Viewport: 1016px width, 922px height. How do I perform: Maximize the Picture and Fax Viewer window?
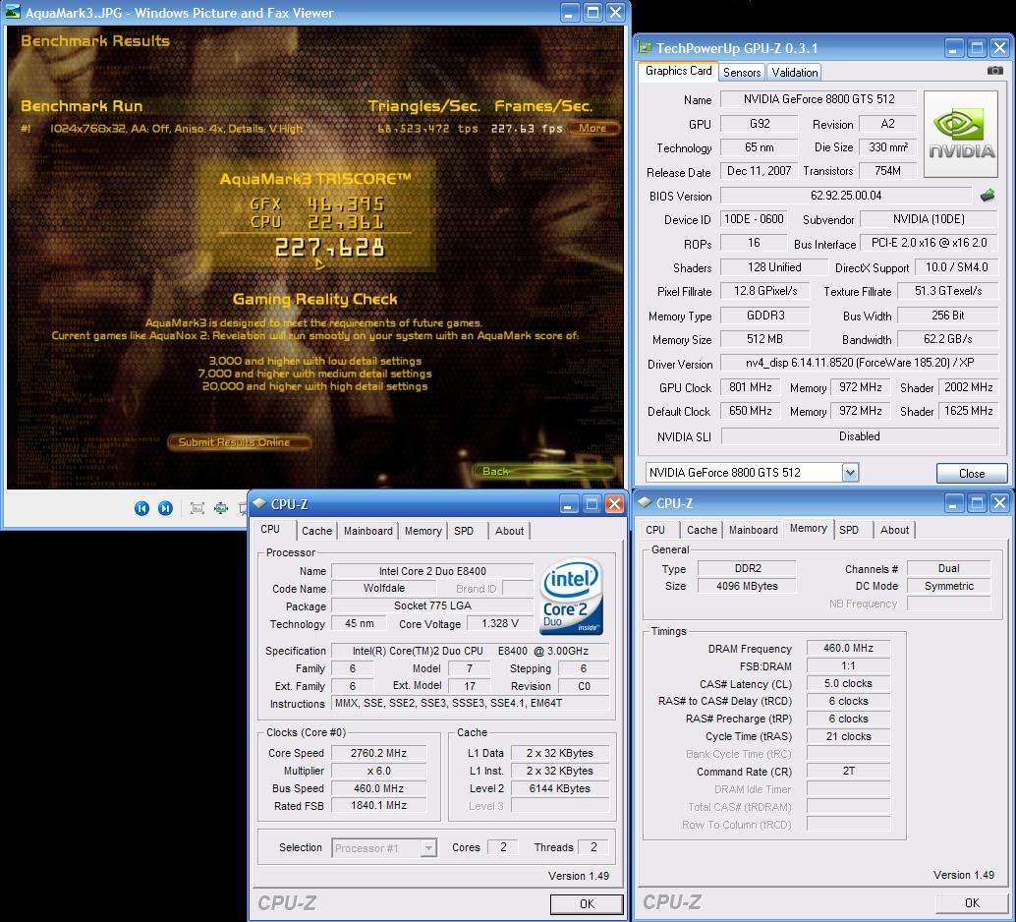[x=593, y=13]
